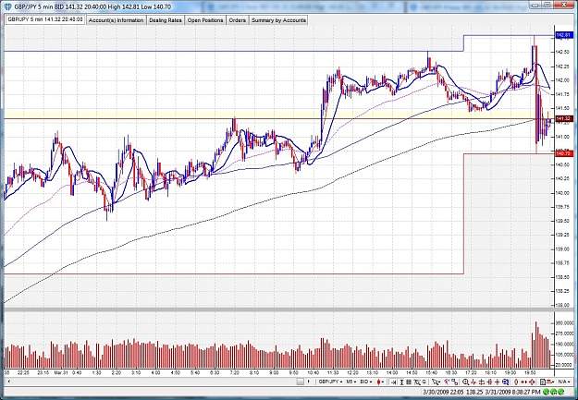Click the red crosshair plus icon
The height and width of the screenshot is (400, 578).
tap(498, 382)
